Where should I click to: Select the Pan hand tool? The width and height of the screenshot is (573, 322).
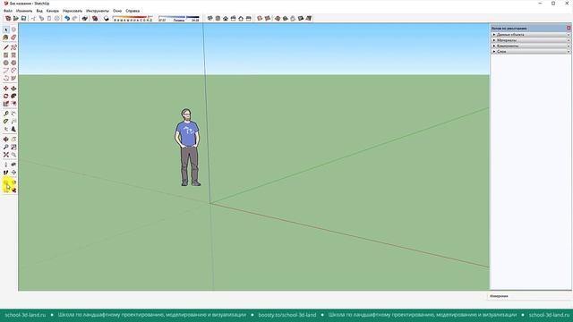[13, 140]
